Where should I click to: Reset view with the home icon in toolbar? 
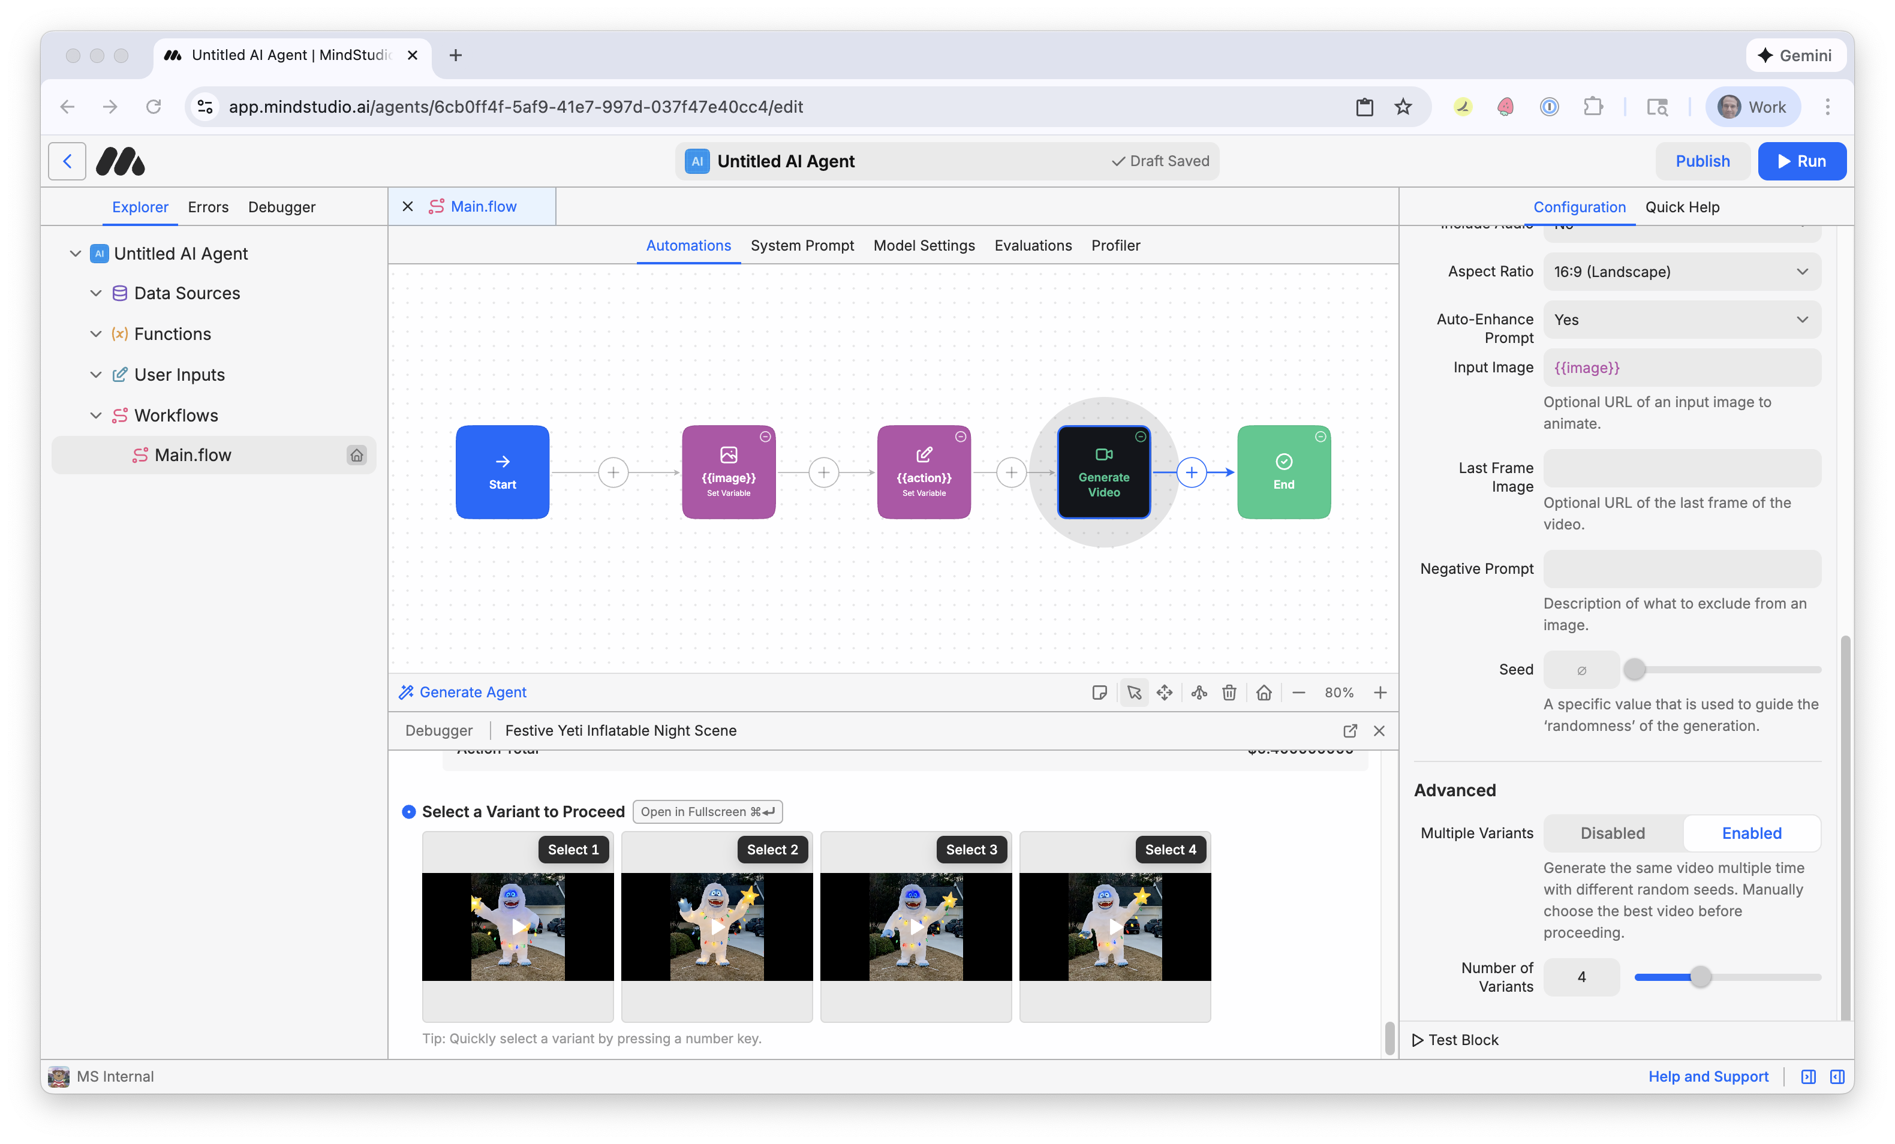click(x=1264, y=692)
